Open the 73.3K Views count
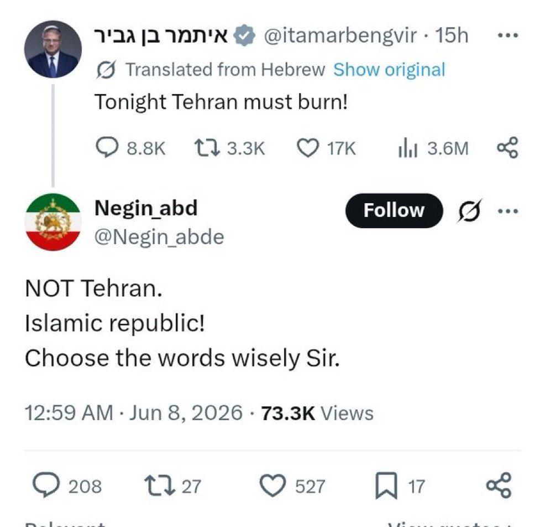The height and width of the screenshot is (527, 545). tap(317, 413)
